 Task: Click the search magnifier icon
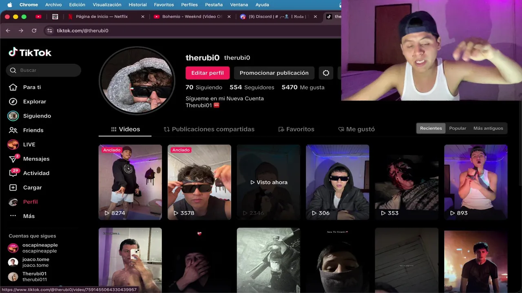[x=13, y=70]
